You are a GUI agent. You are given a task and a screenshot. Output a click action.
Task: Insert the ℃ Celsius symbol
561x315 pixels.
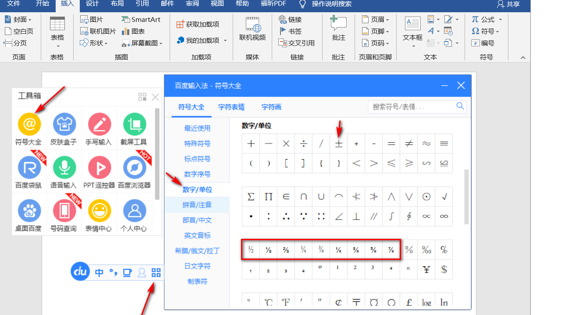click(269, 301)
